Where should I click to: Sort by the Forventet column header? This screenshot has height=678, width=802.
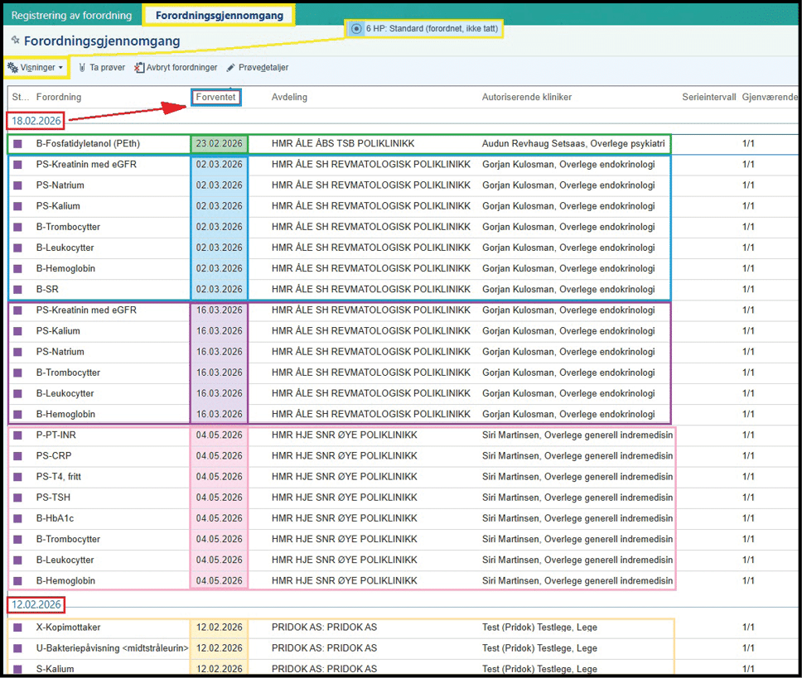pos(216,97)
